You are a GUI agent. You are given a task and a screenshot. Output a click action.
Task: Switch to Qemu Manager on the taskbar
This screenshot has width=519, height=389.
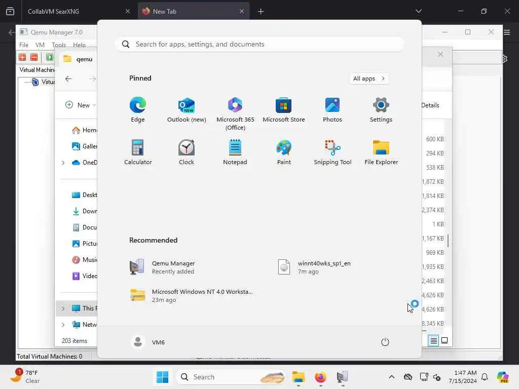343,377
